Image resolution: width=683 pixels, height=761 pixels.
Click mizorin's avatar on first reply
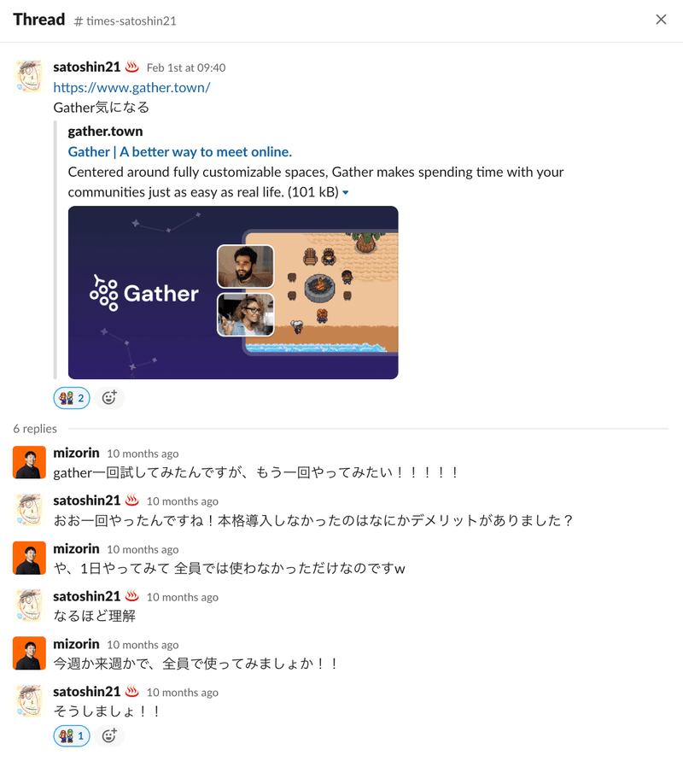29,463
